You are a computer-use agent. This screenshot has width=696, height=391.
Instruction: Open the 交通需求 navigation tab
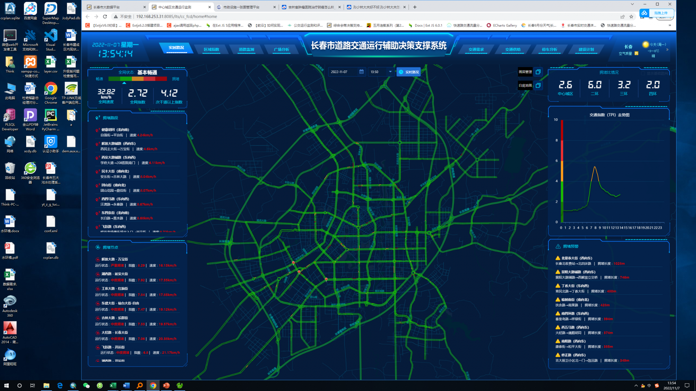click(476, 49)
